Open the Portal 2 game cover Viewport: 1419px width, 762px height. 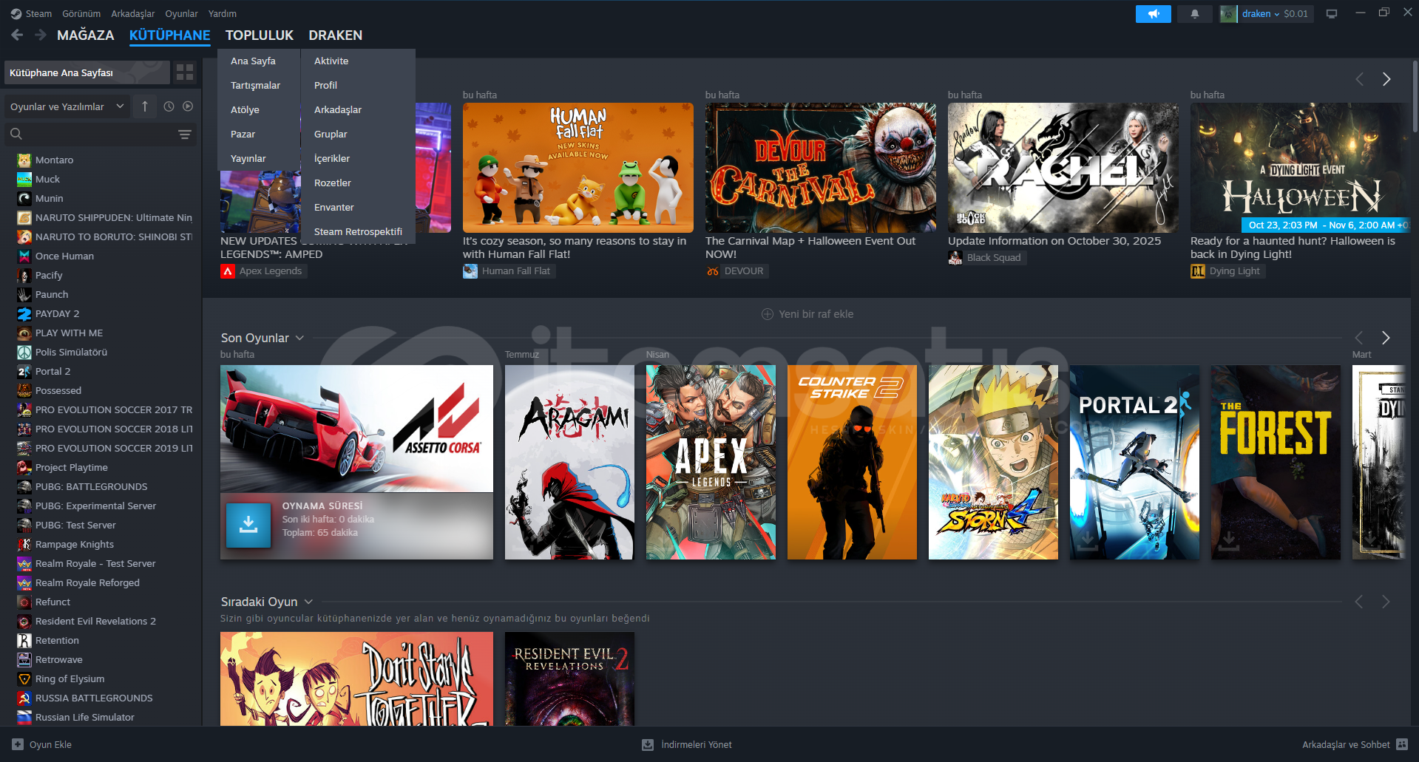point(1134,462)
